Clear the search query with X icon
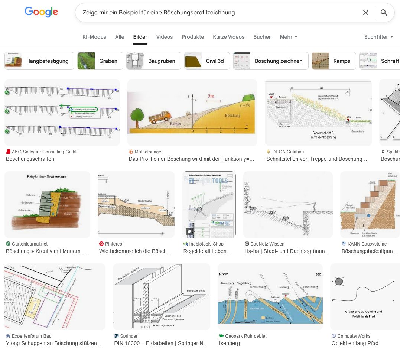The image size is (400, 351). pos(365,13)
